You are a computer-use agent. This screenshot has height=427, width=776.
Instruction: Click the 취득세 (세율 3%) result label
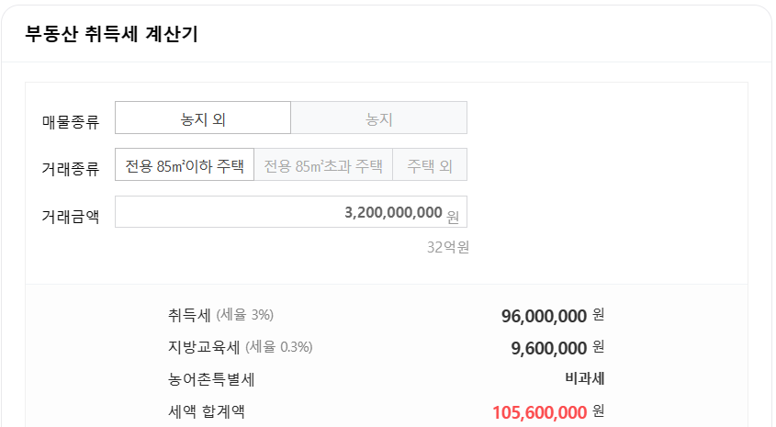tap(220, 315)
